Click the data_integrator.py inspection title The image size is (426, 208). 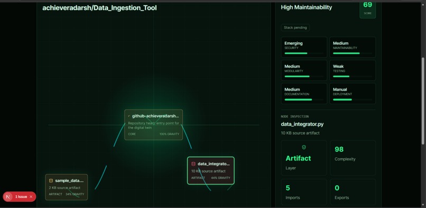[302, 124]
